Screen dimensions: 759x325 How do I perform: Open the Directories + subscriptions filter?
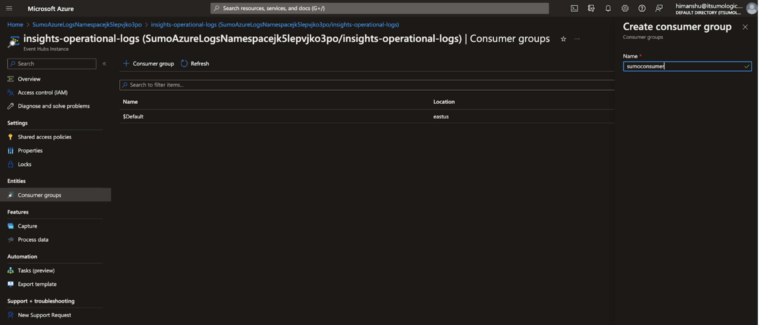click(591, 8)
